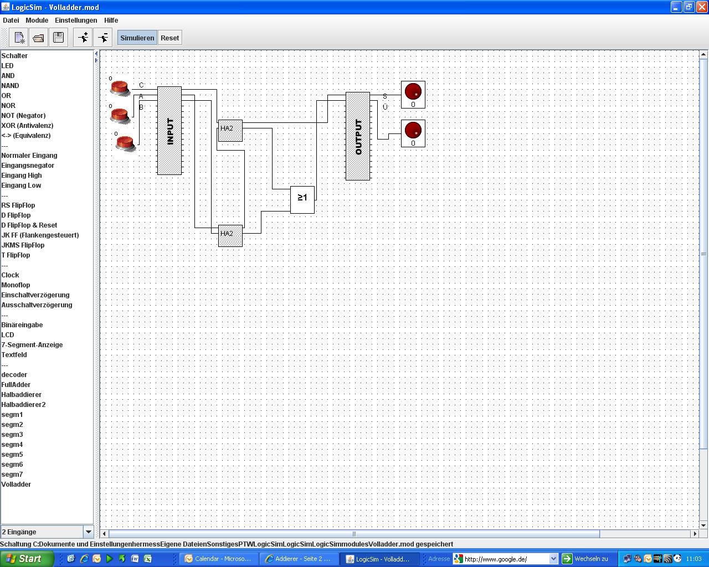Screen dimensions: 709x567
Task: Collapse the component panel with left arrow
Action: 96,54
